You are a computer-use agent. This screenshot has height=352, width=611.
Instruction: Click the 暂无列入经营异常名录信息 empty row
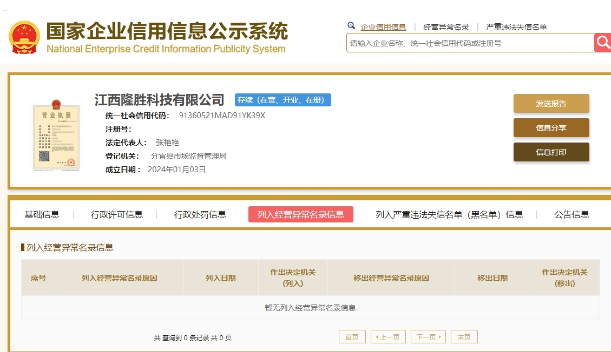(x=311, y=308)
